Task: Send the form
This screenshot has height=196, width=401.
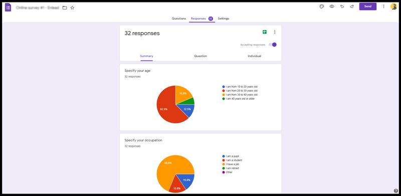Action: pos(368,7)
